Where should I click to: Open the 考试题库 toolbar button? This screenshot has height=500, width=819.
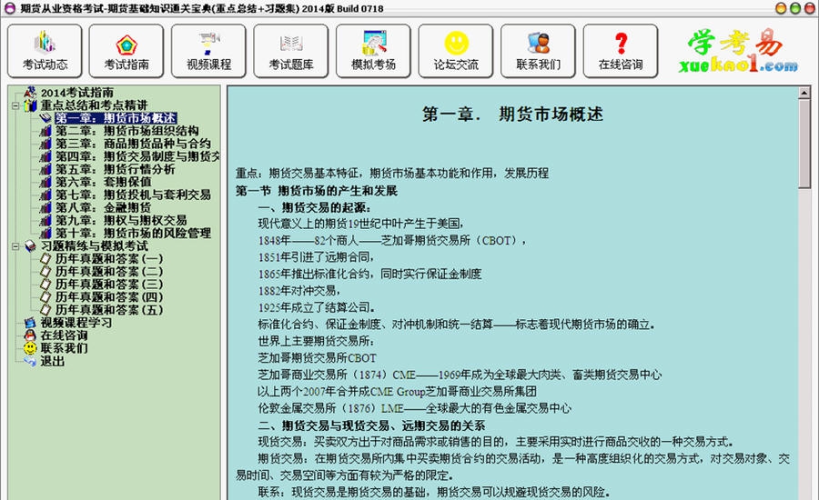point(291,51)
